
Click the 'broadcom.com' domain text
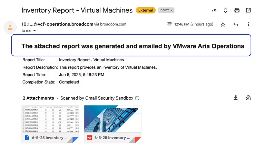(113, 24)
